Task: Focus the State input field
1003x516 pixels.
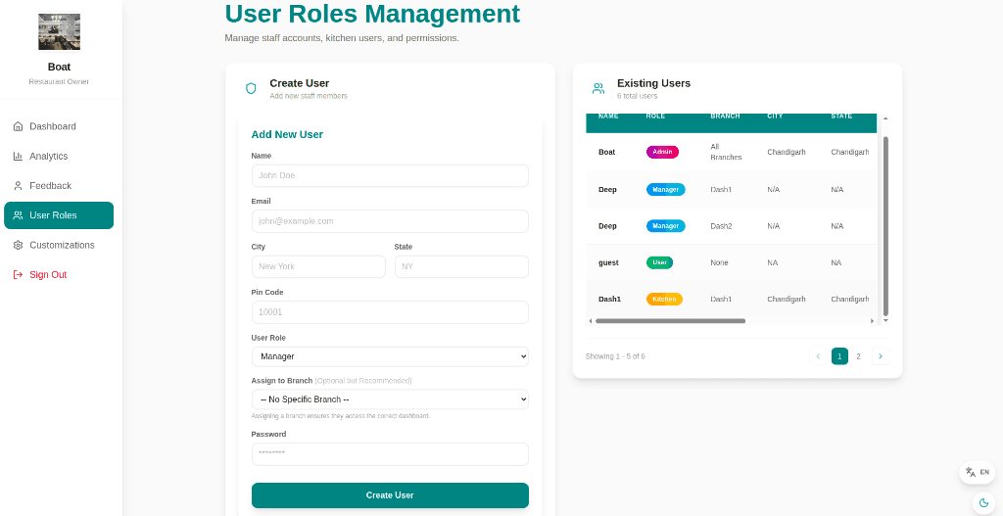Action: (462, 266)
